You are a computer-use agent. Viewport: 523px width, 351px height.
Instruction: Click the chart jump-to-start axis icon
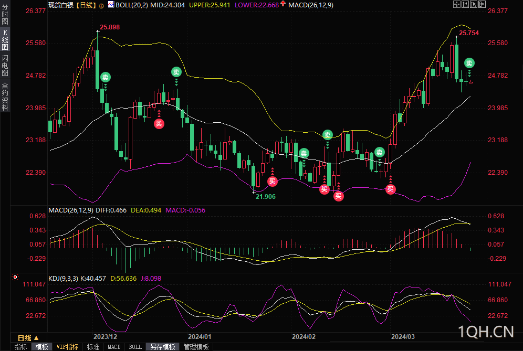[x=465, y=4]
